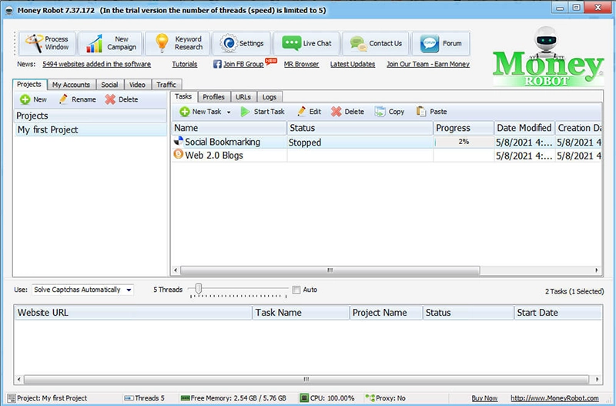Delete the project with the red X
Screen dimensions: 616x406
click(122, 99)
